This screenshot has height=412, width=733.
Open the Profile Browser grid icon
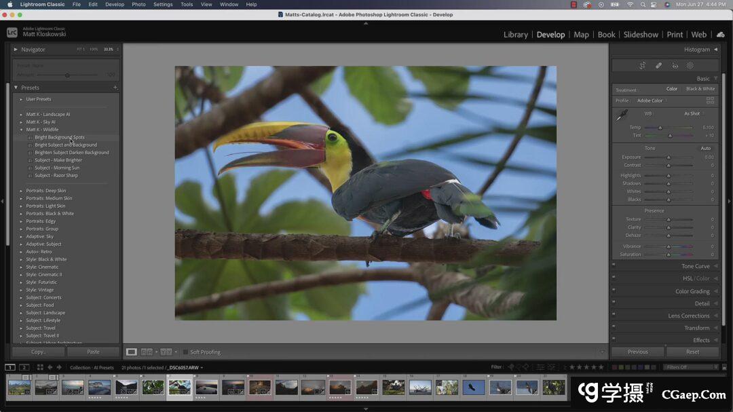[710, 100]
